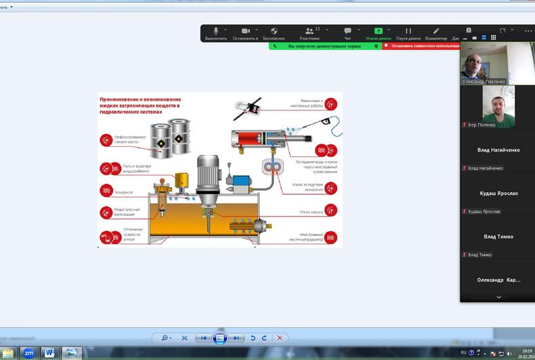Select Олександр Павленко video thumbnail
The width and height of the screenshot is (535, 360).
(x=484, y=66)
